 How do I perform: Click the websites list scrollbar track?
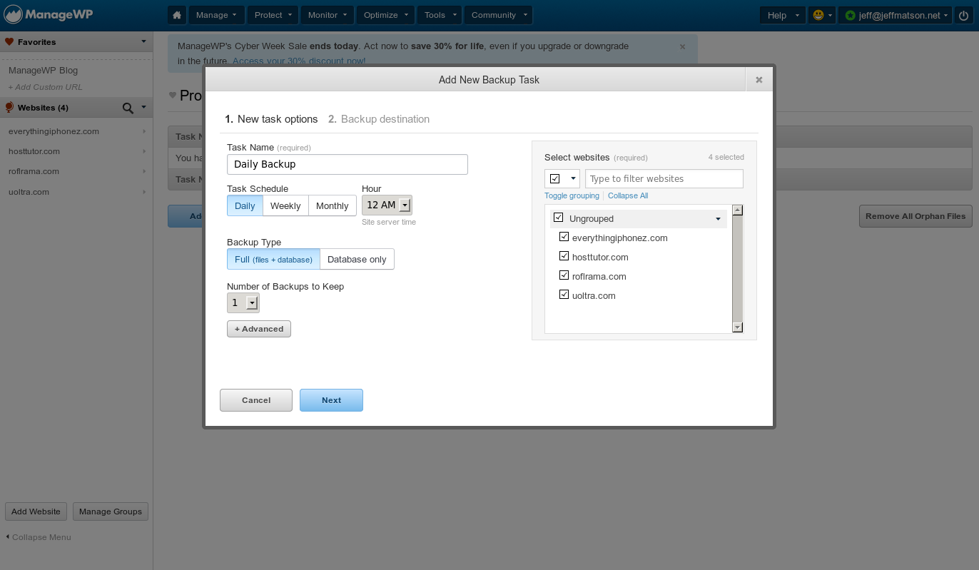click(x=738, y=268)
